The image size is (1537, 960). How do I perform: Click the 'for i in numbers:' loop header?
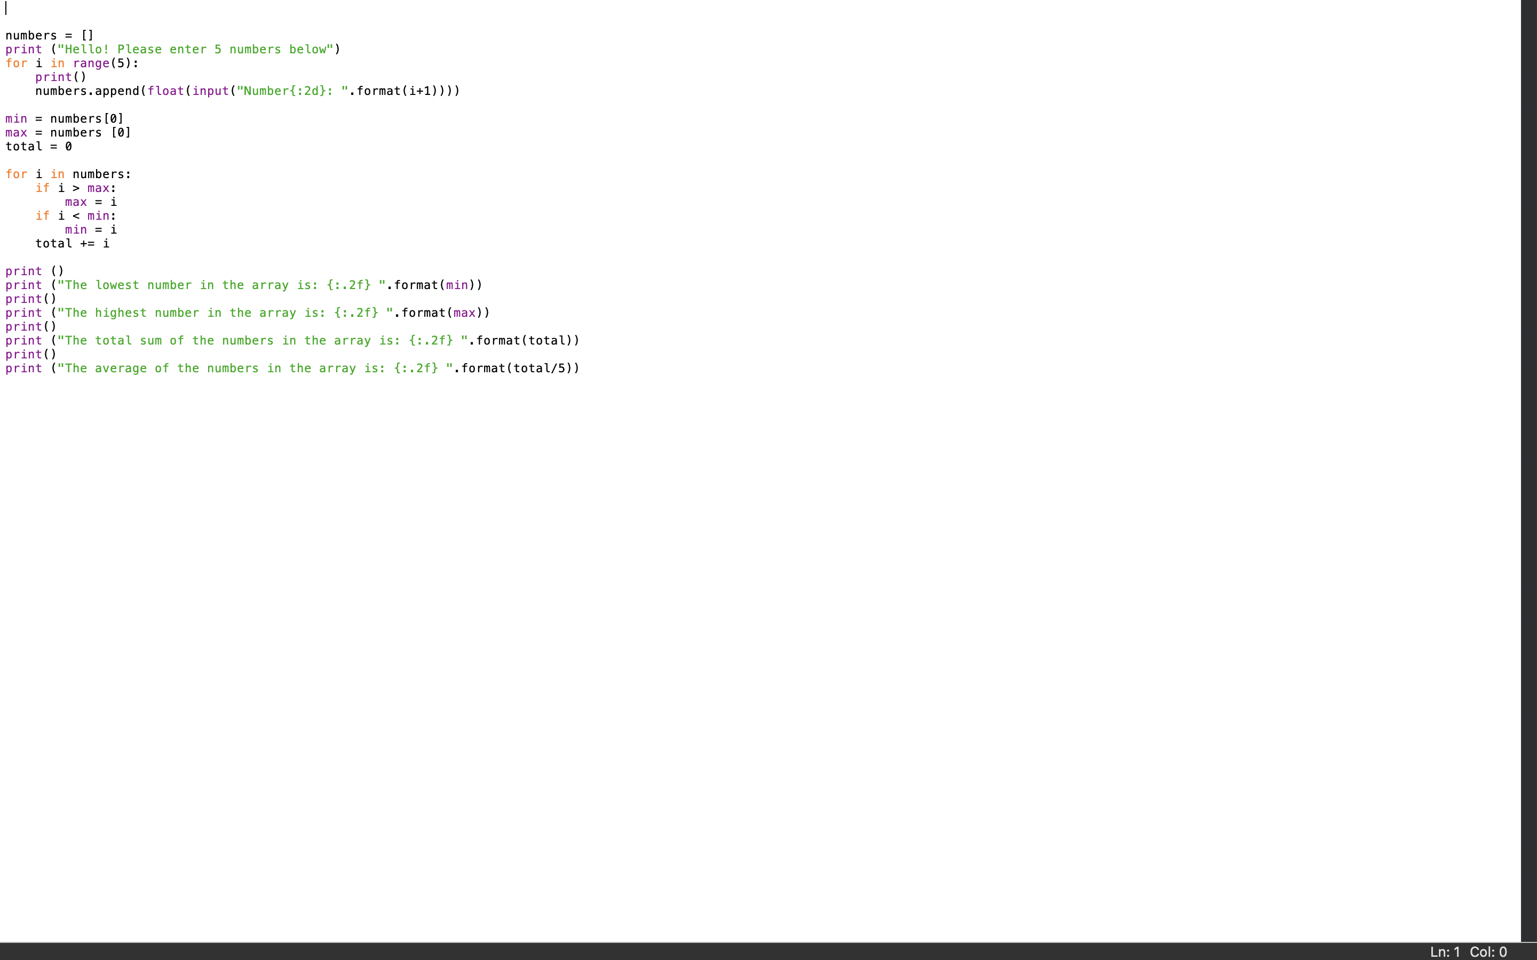coord(68,174)
